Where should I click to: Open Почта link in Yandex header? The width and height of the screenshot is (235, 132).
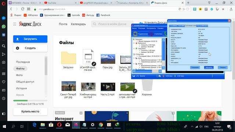pyautogui.click(x=63, y=24)
